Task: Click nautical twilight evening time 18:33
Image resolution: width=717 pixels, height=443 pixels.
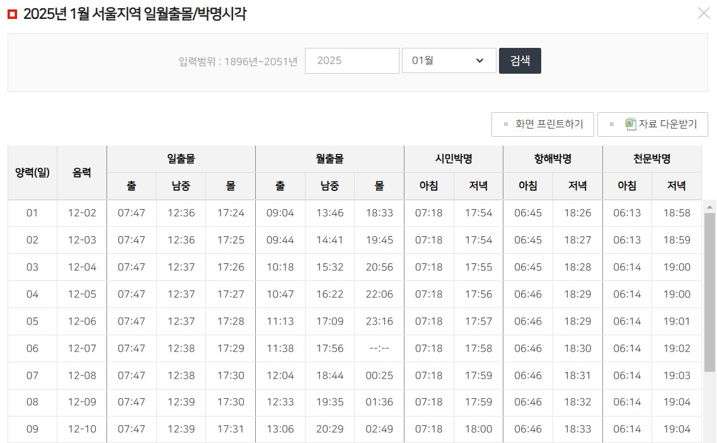Action: (x=578, y=429)
